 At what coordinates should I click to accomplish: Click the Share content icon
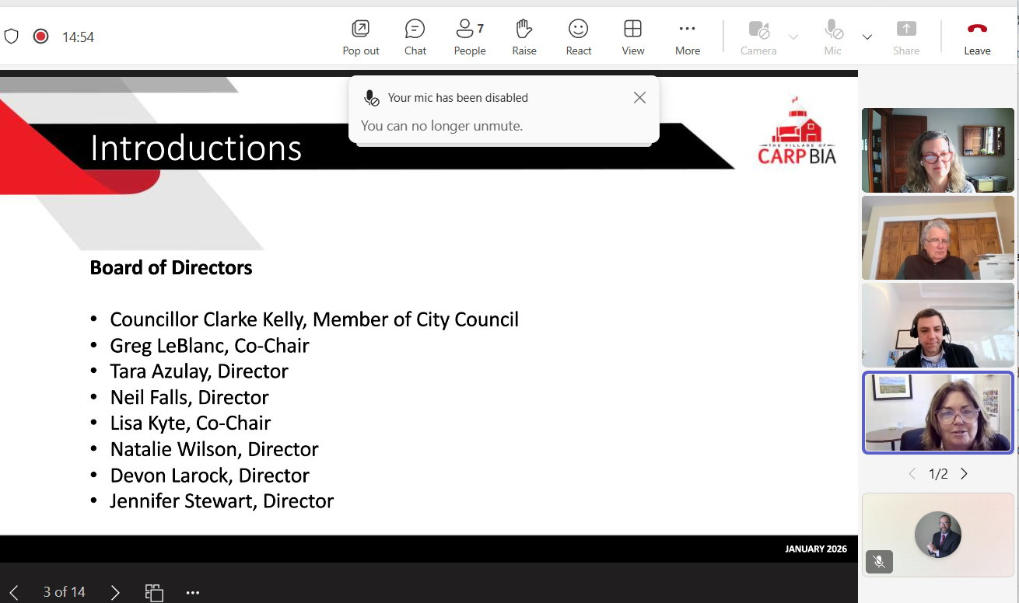click(906, 37)
